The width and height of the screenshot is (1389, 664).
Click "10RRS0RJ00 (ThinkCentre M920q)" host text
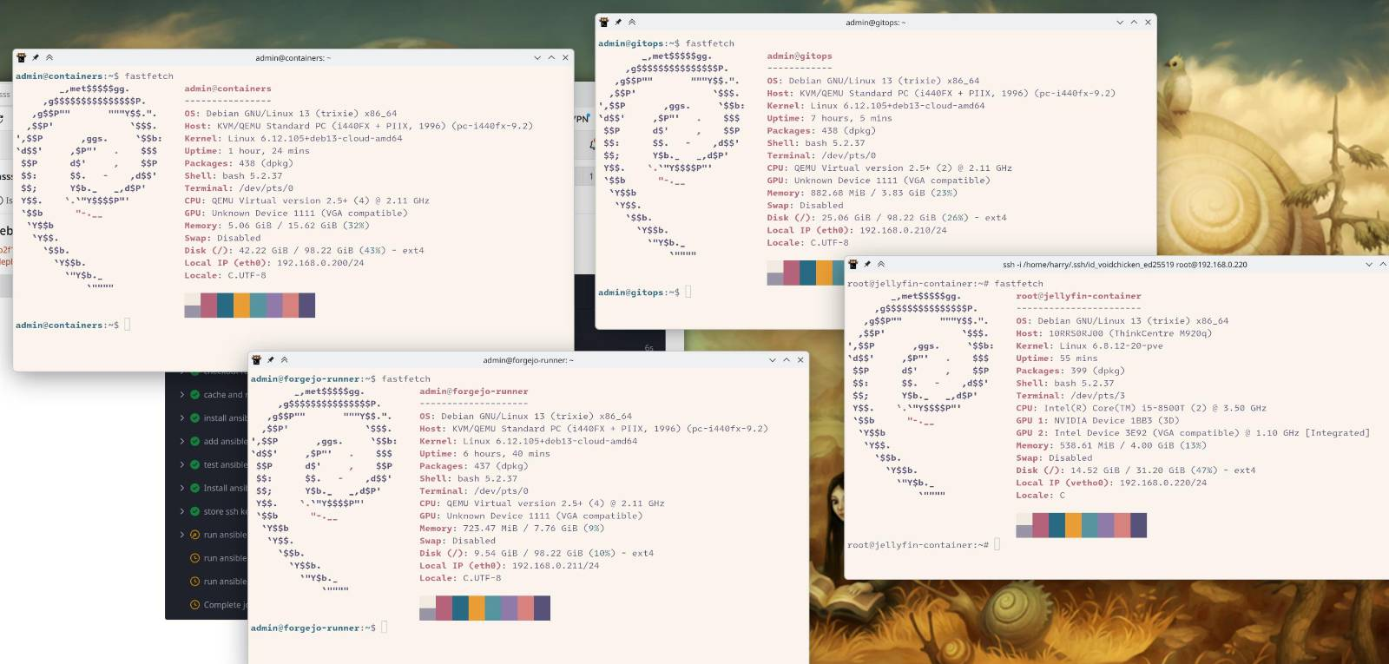point(1130,333)
